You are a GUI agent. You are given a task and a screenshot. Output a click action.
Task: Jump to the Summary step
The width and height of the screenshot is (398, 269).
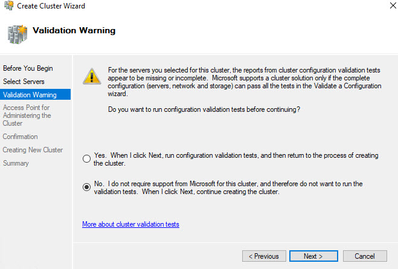(16, 163)
